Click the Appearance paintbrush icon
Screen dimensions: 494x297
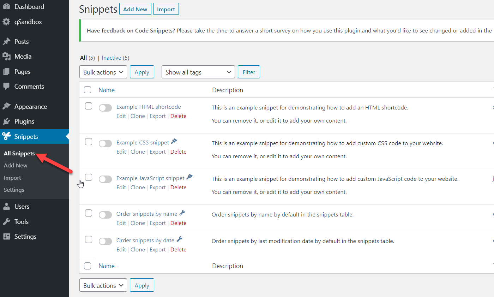coord(6,107)
